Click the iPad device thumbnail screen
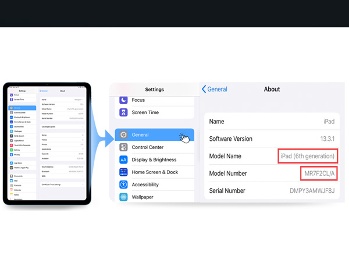Viewport: 349px width, 262px height. click(47, 143)
